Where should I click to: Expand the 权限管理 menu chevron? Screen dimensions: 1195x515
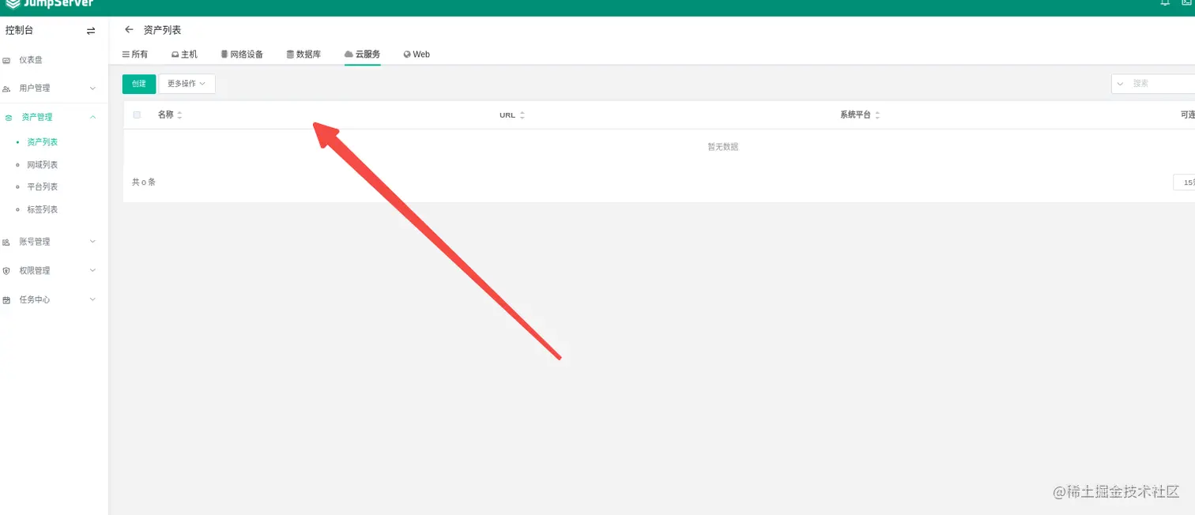[92, 270]
